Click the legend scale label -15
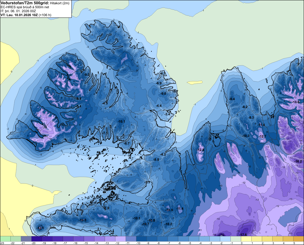 [x=86, y=243]
